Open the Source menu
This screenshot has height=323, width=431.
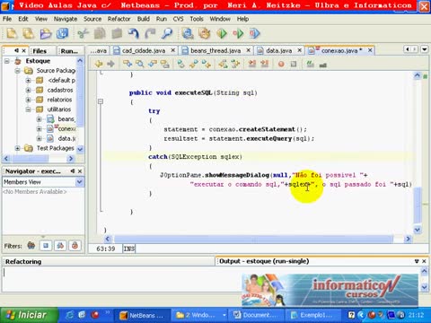coord(92,19)
